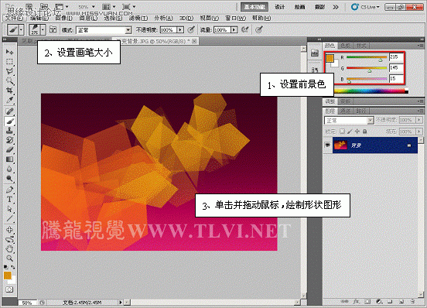Toggle lock image pixels
The image size is (427, 308).
pyautogui.click(x=350, y=132)
